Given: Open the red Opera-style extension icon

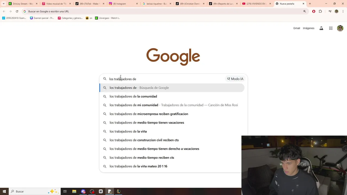Looking at the screenshot, I should 314,11.
